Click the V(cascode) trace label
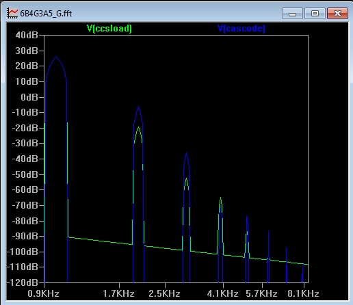353x305 pixels. pyautogui.click(x=241, y=29)
